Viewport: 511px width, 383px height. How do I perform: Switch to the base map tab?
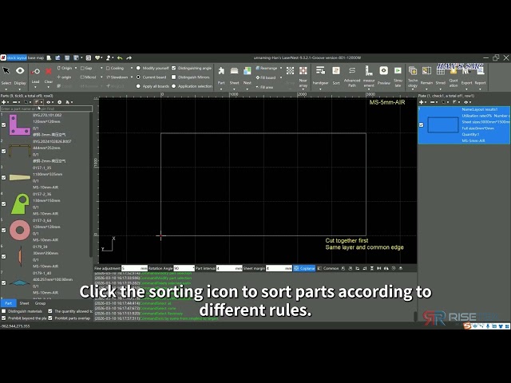click(36, 58)
